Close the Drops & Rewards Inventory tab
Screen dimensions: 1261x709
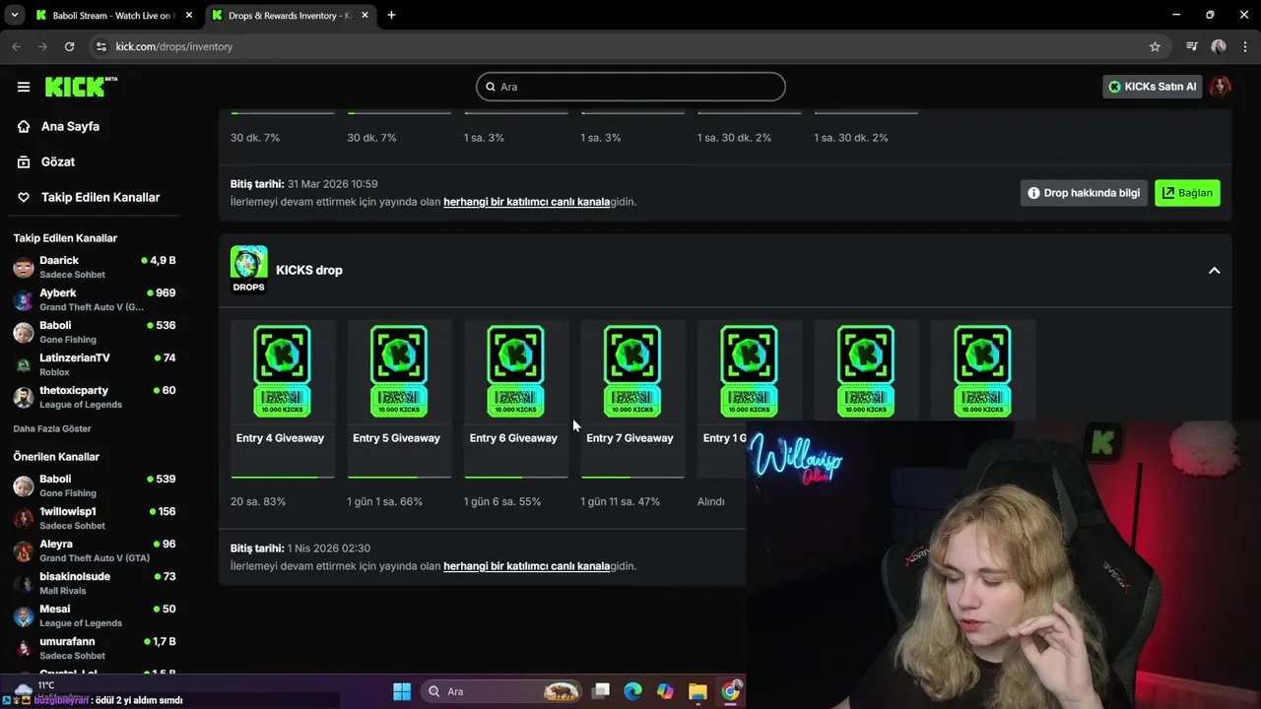[365, 15]
